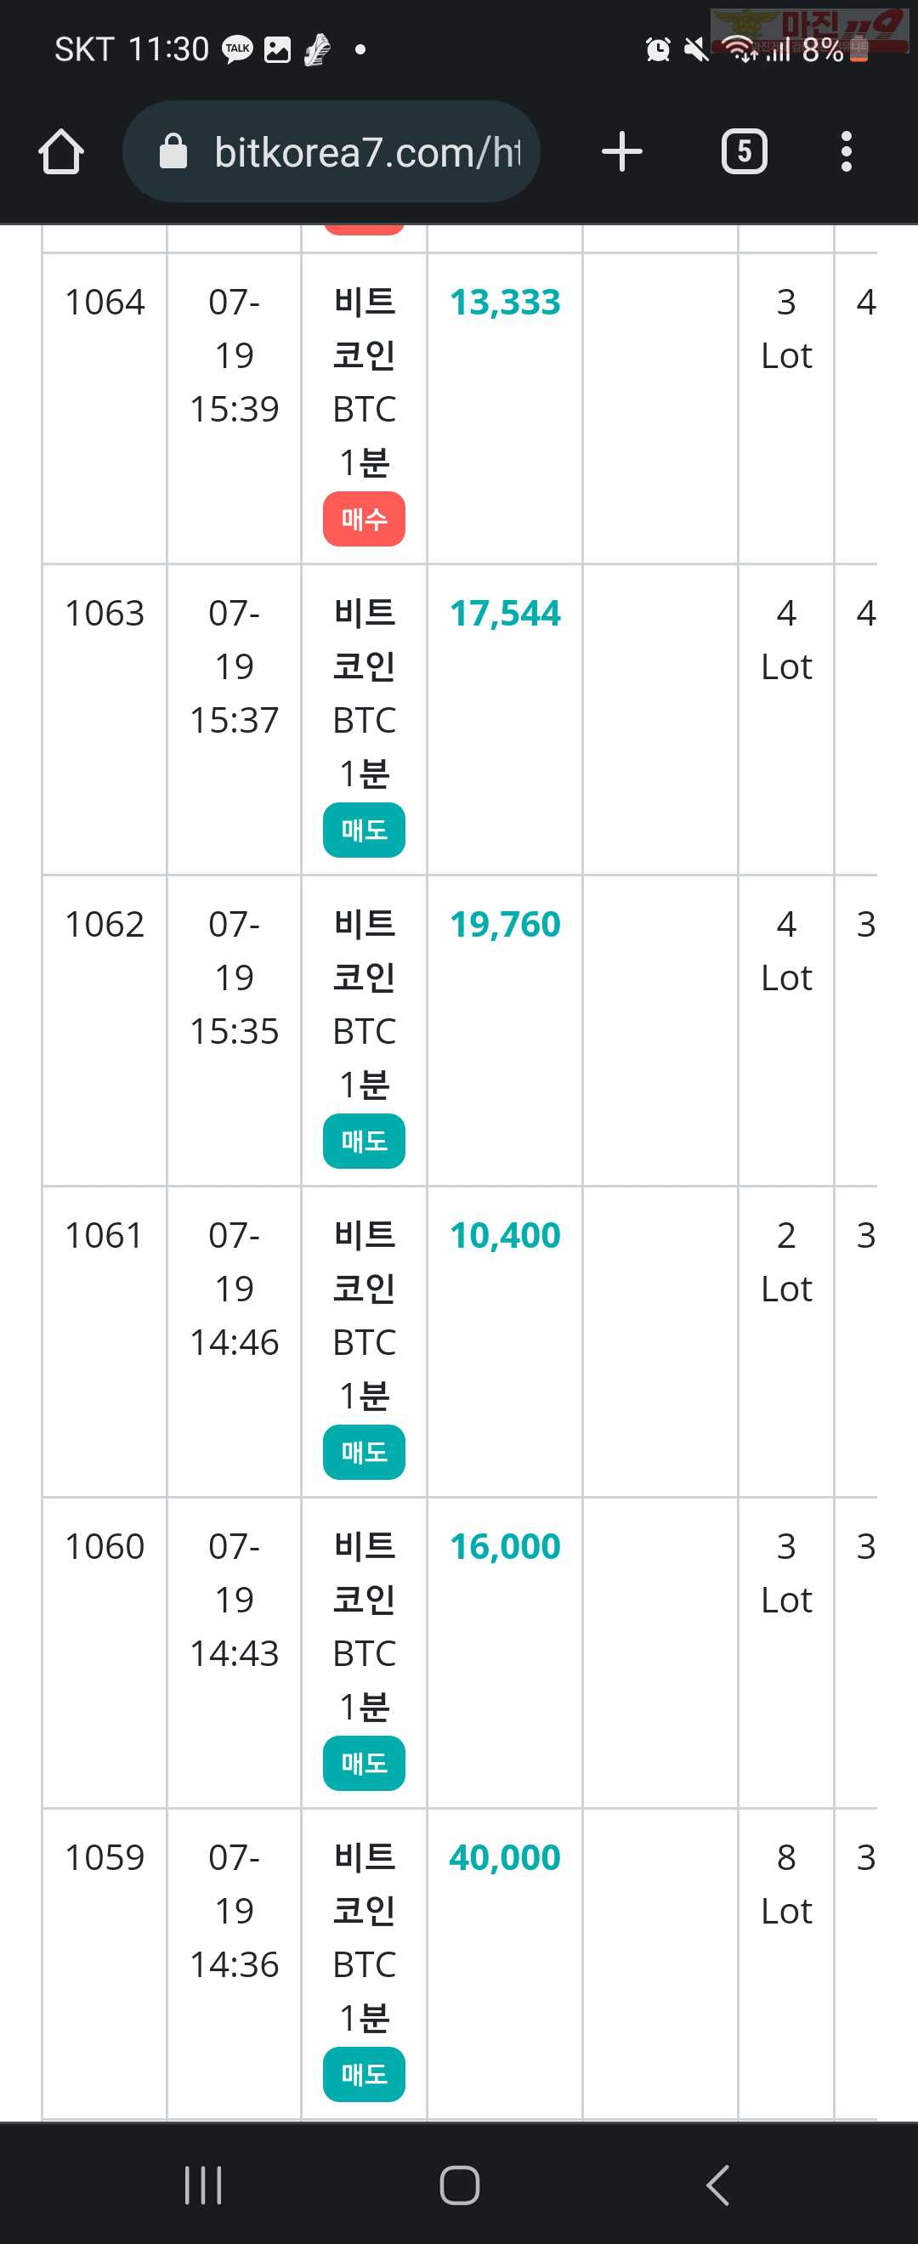Tap the 매도 badge in row 1063
This screenshot has height=2244, width=918.
tap(364, 830)
